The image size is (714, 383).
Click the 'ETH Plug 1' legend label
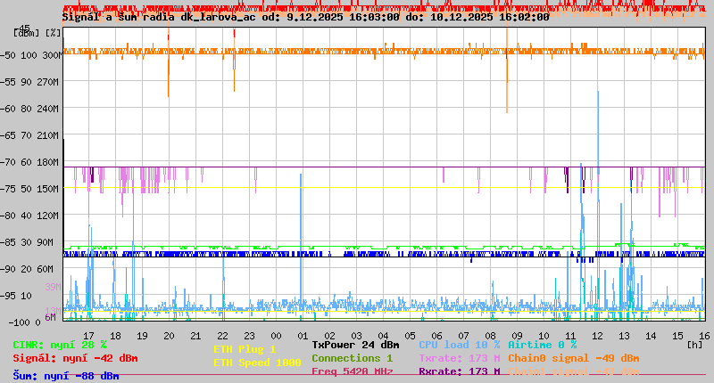[x=245, y=349]
